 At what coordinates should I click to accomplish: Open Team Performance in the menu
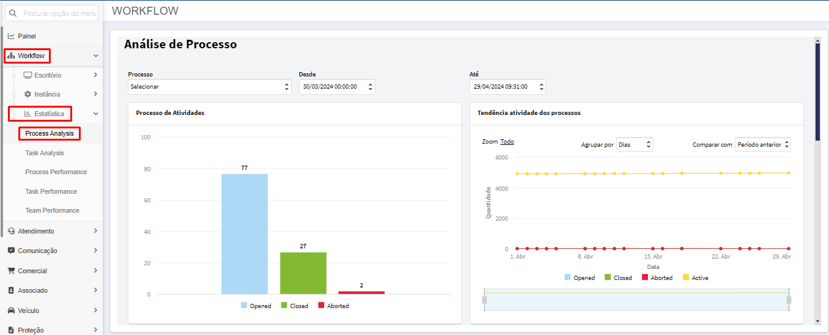tap(53, 210)
